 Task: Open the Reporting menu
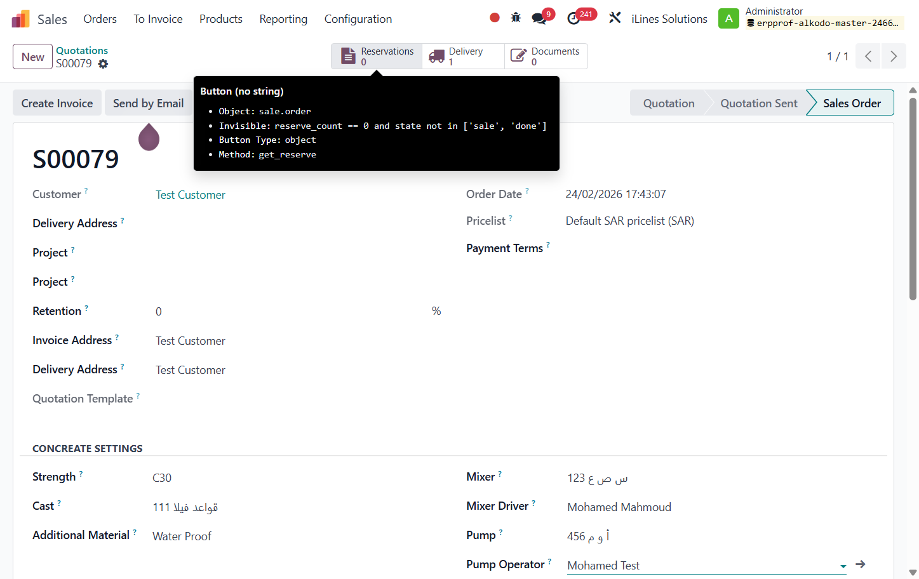point(283,19)
